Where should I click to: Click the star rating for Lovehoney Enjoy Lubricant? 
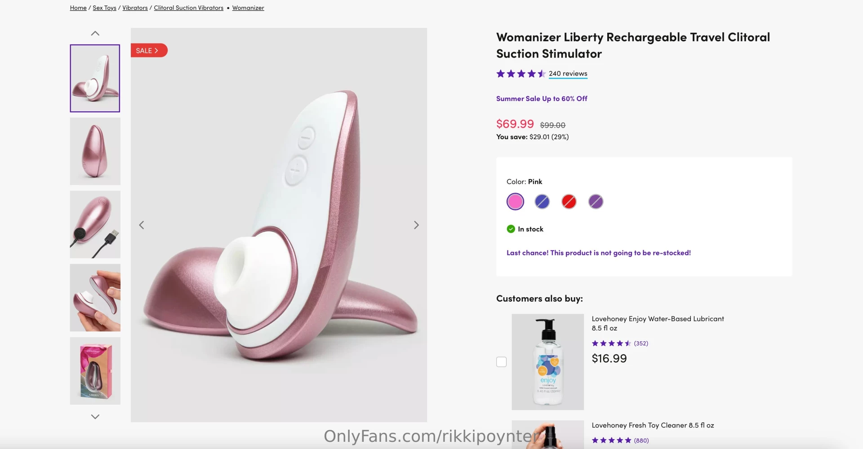pos(611,343)
